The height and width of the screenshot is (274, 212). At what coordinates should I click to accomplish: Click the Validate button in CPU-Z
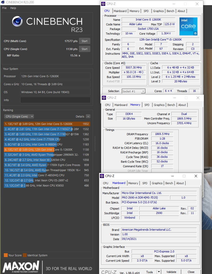point(171,272)
